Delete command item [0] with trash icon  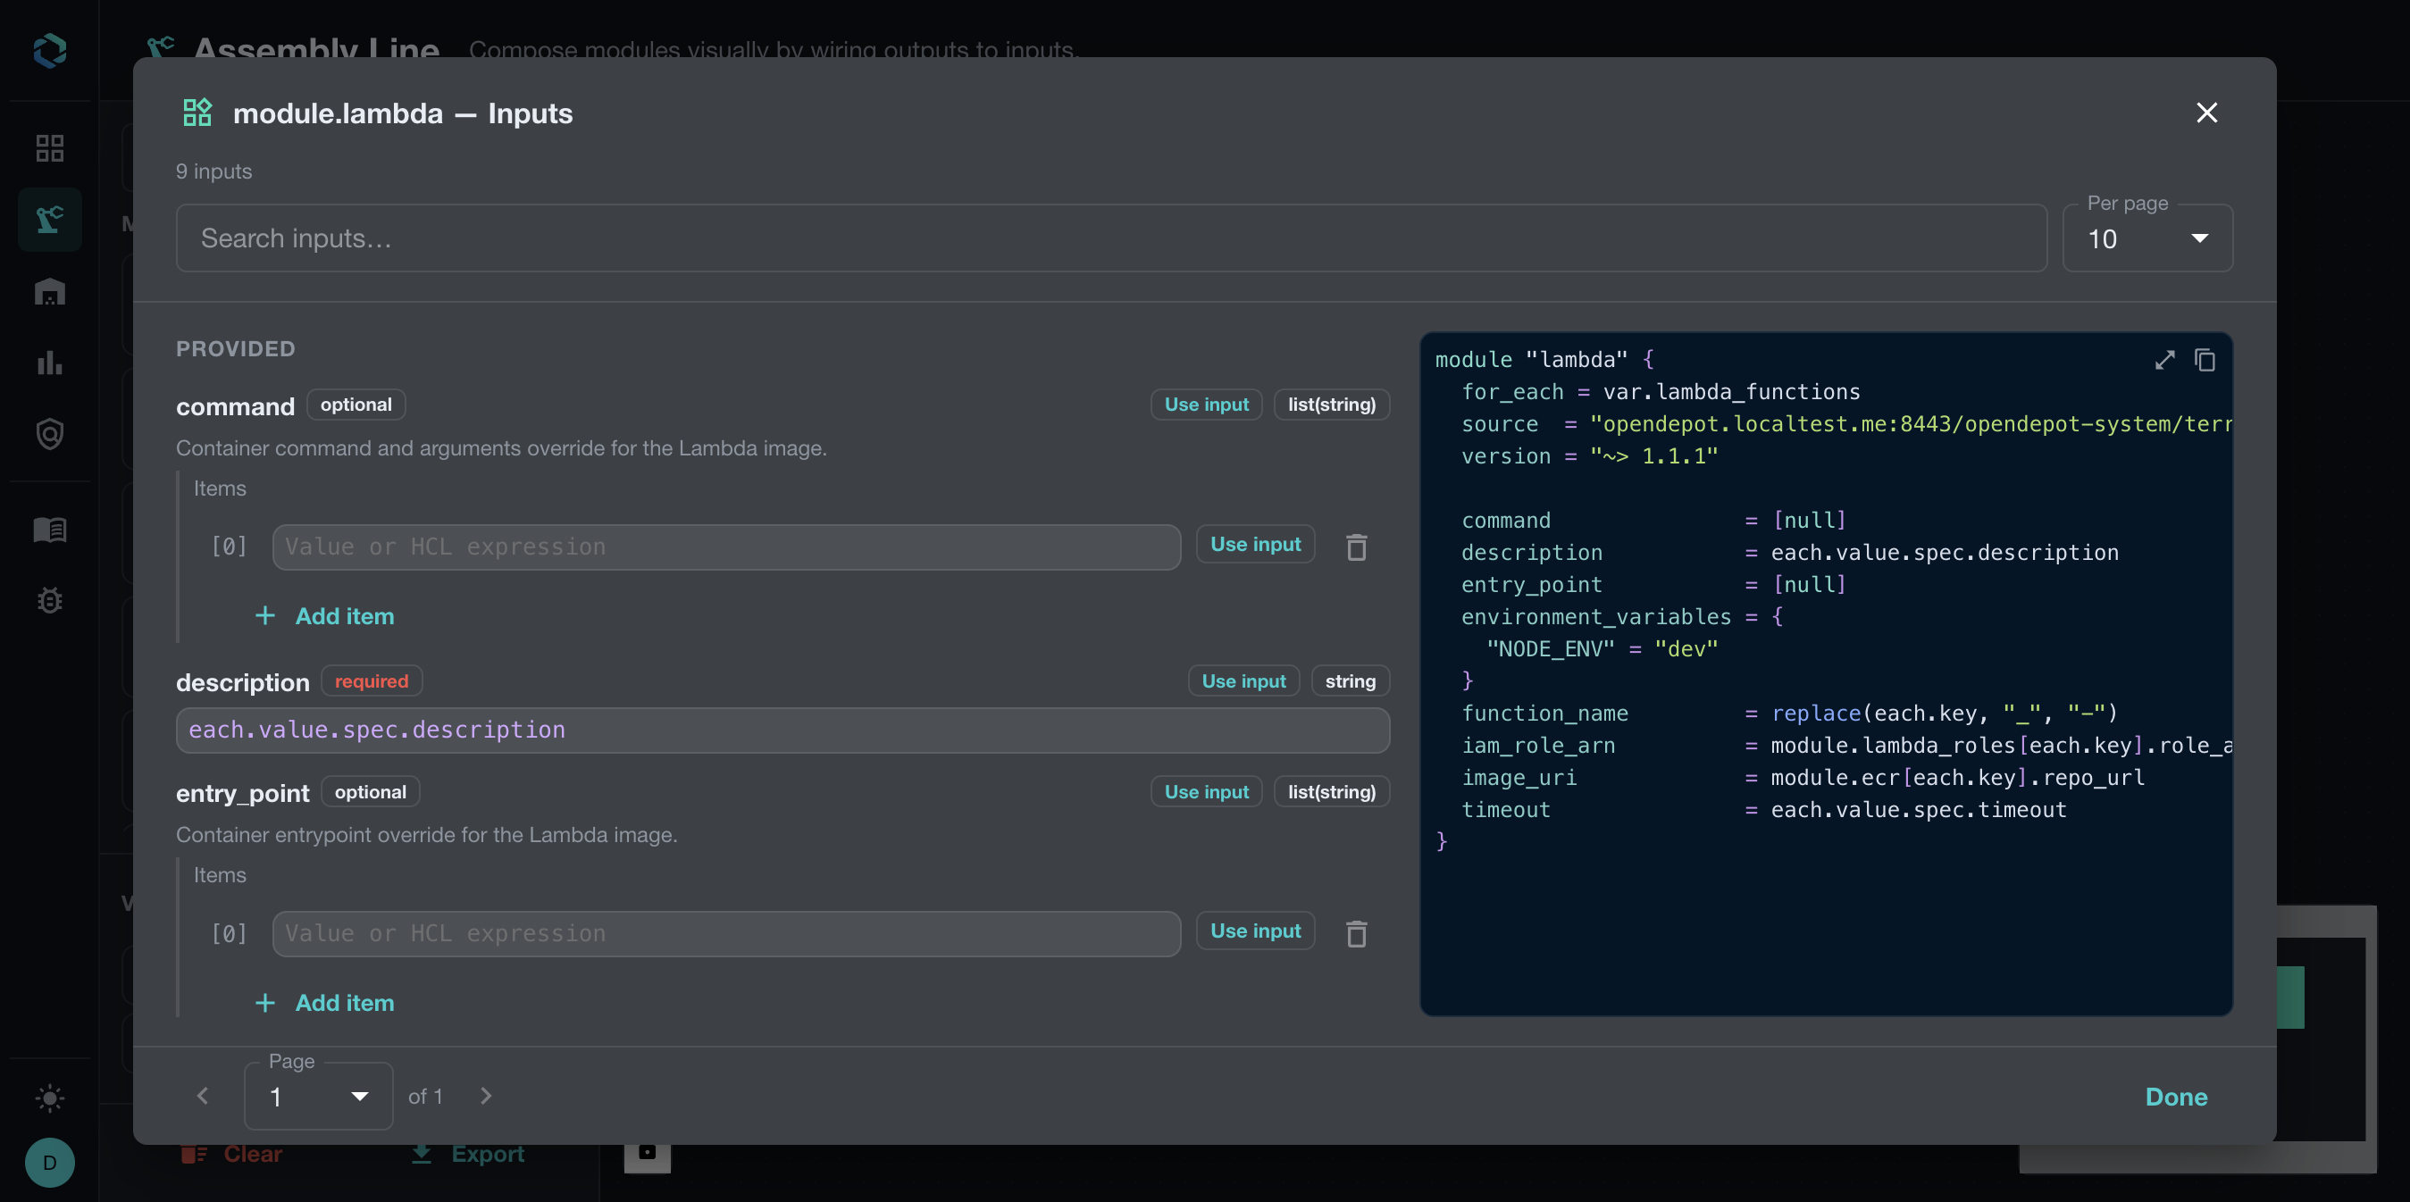pyautogui.click(x=1356, y=547)
